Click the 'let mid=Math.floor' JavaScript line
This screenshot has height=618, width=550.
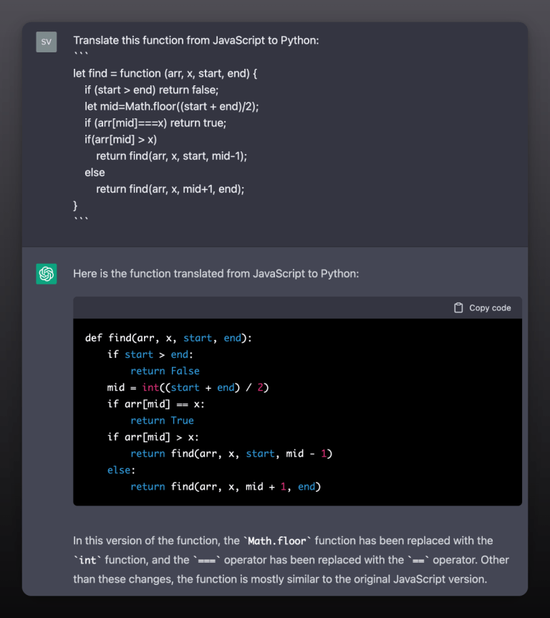point(172,106)
